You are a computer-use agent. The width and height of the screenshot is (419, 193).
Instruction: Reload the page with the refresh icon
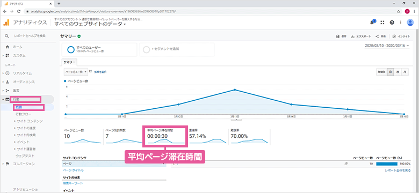19,11
